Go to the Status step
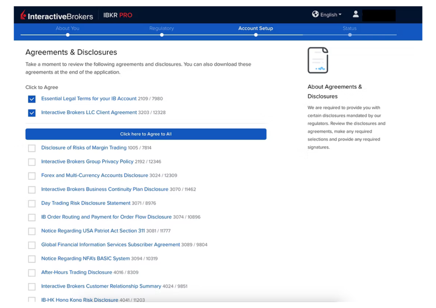 point(350,28)
